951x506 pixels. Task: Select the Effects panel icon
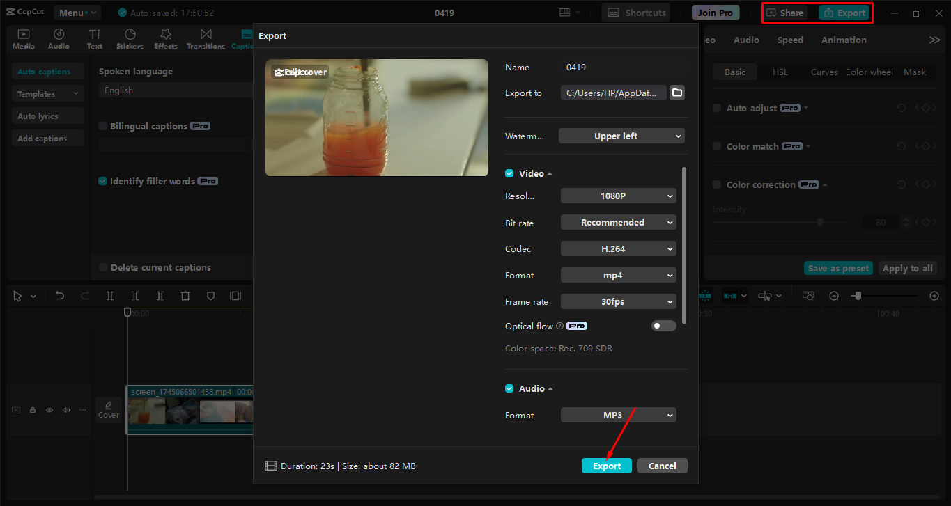[x=165, y=38]
